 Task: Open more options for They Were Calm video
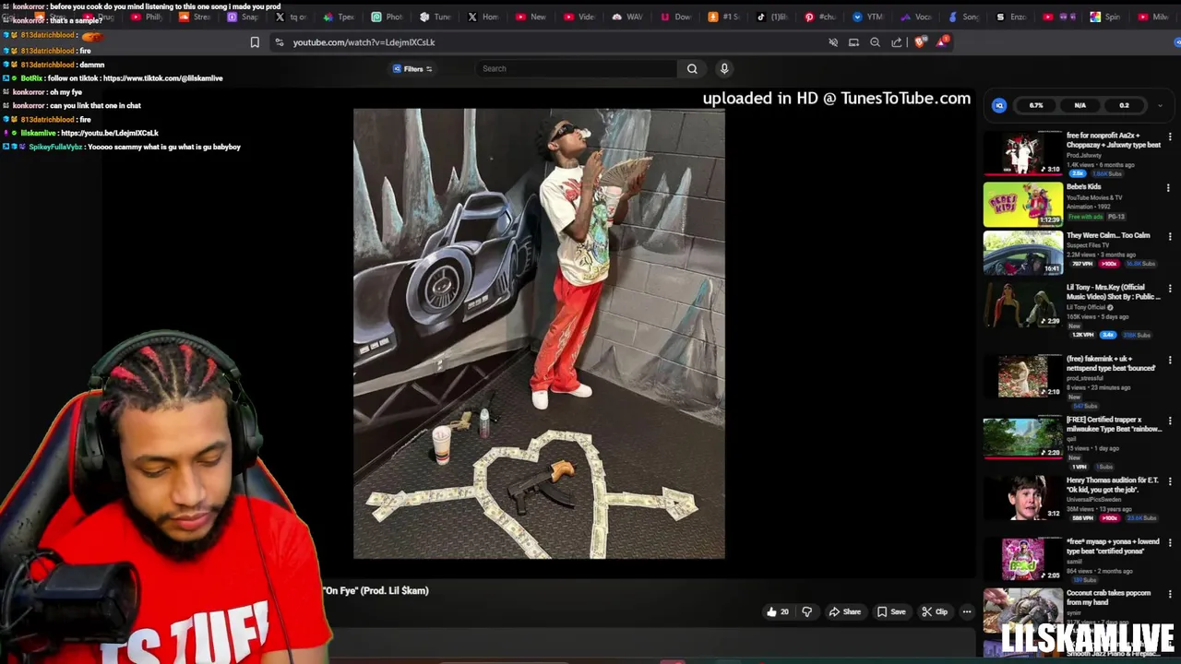click(x=1169, y=237)
